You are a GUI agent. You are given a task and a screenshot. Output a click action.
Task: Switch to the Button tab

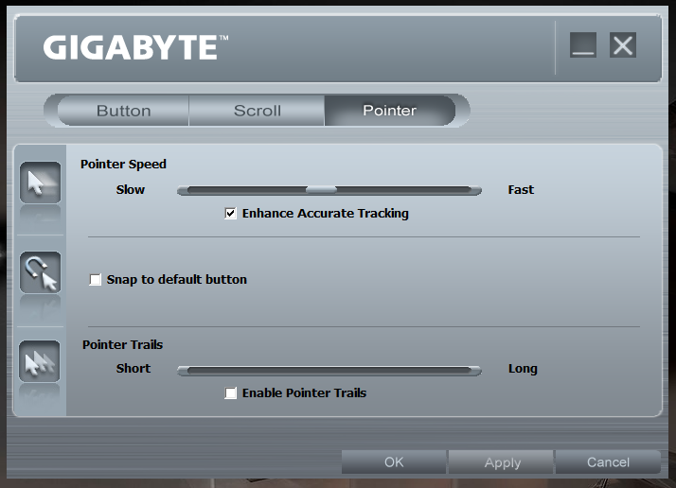coord(123,111)
